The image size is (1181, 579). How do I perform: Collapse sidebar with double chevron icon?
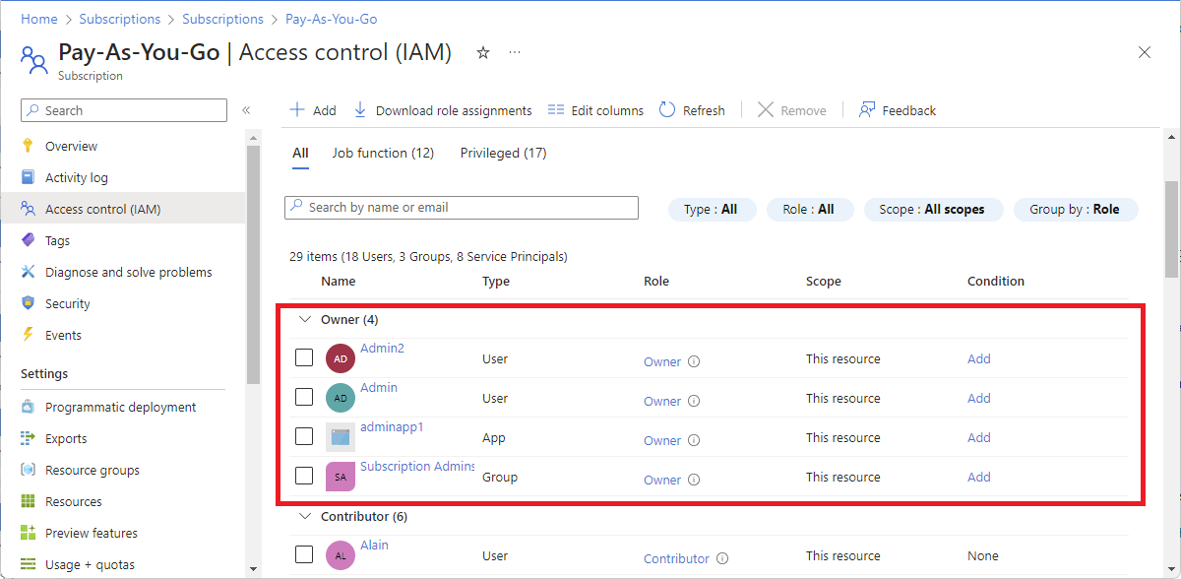coord(246,110)
